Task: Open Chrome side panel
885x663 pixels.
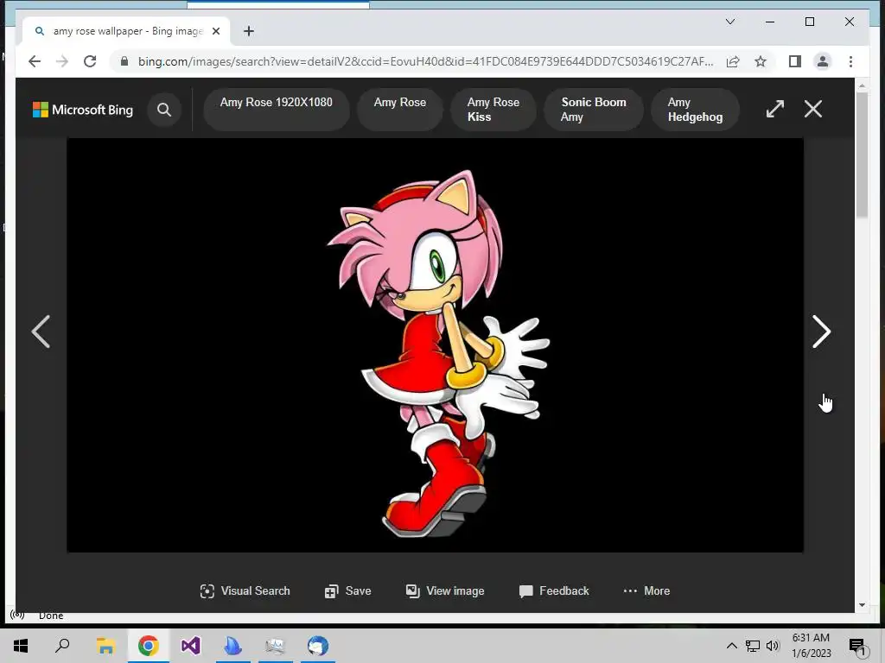Action: [x=795, y=61]
